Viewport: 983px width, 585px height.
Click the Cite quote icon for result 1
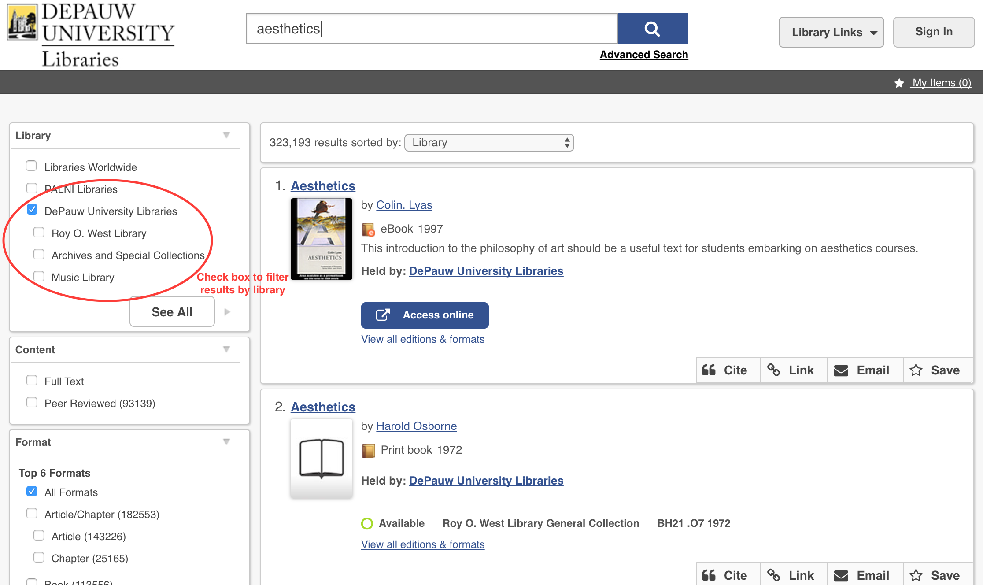click(709, 370)
